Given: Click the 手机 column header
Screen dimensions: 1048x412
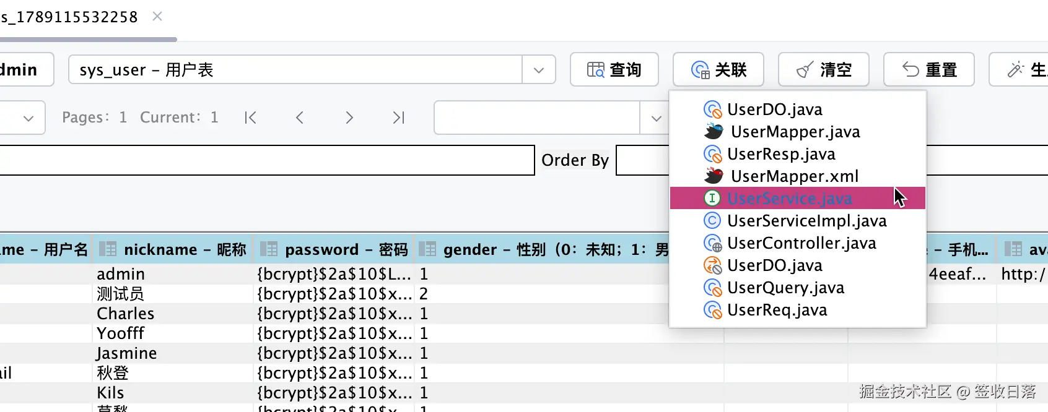Looking at the screenshot, I should [961, 249].
